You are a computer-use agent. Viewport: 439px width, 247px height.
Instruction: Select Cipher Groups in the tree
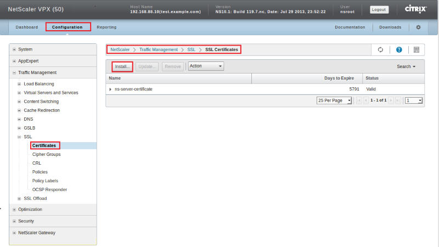47,154
